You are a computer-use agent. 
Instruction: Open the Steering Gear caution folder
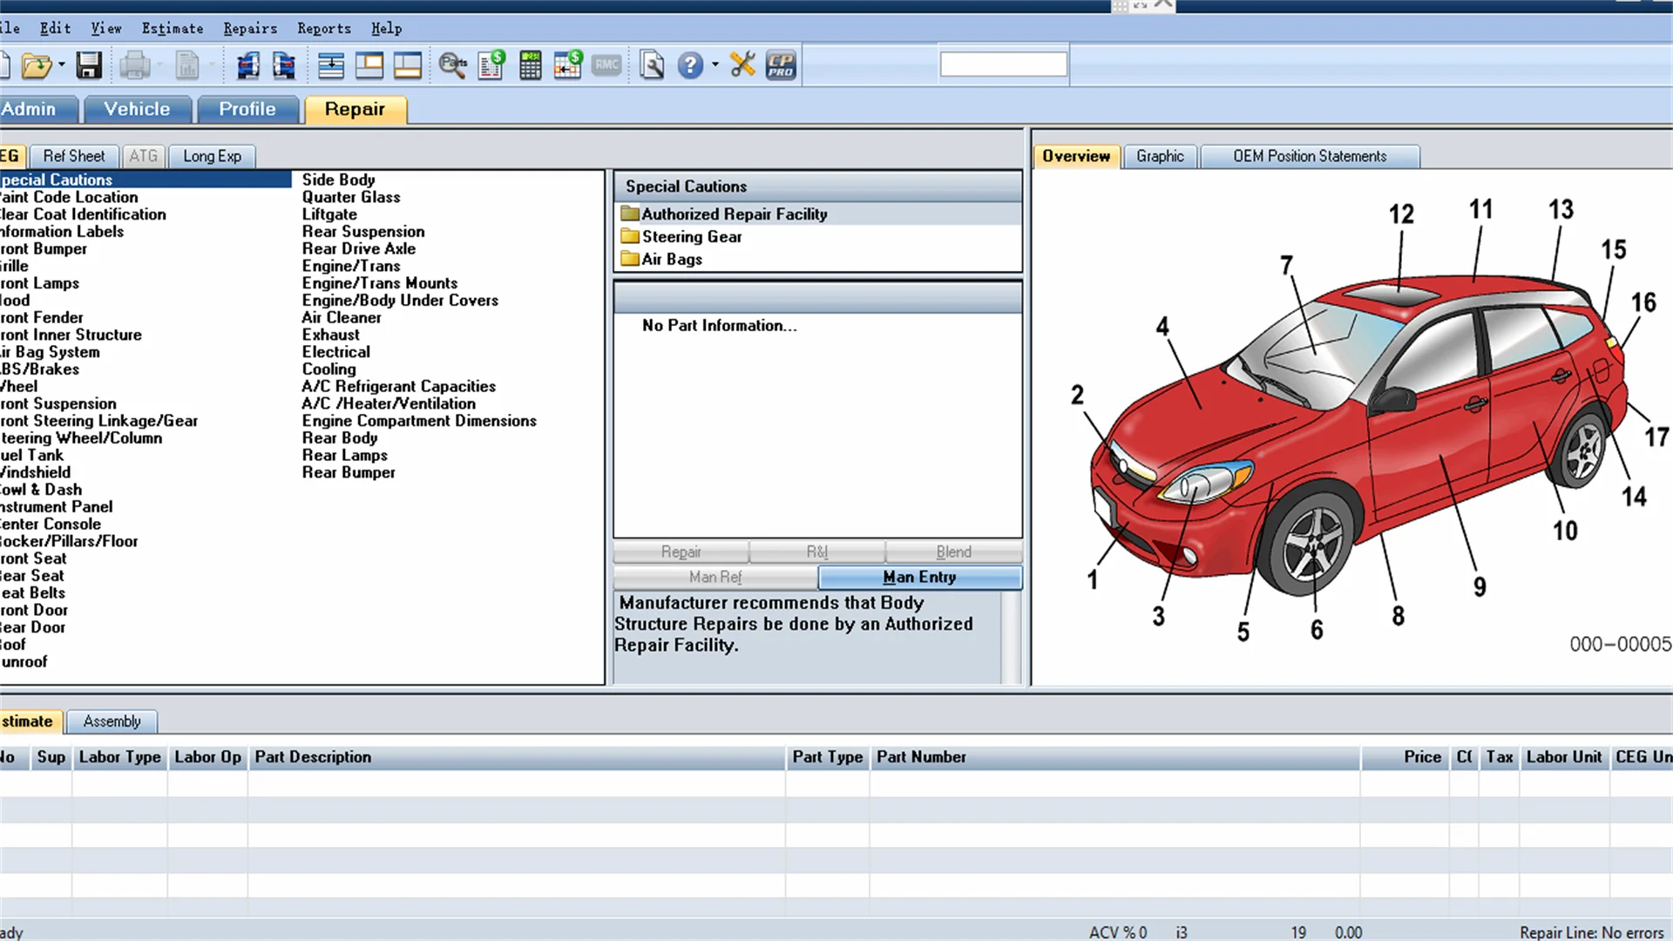[x=691, y=236]
